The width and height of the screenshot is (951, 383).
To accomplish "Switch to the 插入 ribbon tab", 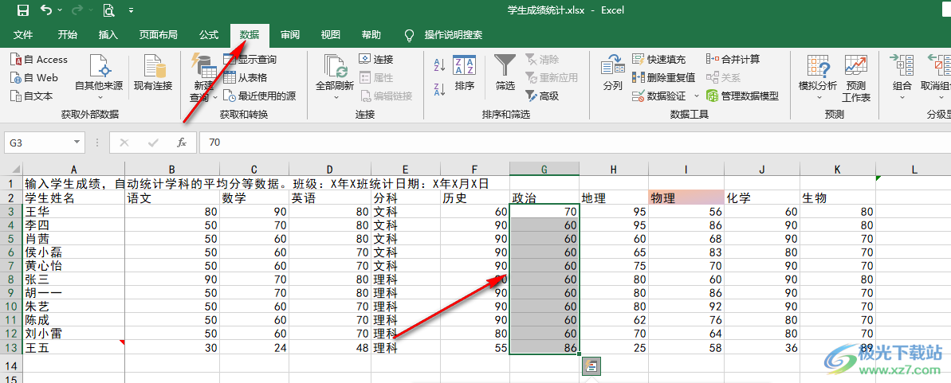I will 108,35.
